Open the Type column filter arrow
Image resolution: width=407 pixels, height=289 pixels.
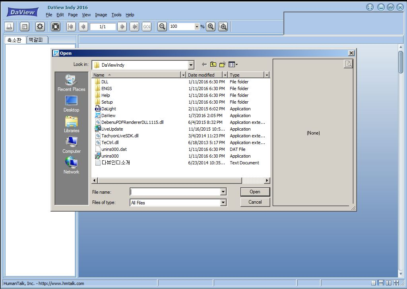(267, 75)
